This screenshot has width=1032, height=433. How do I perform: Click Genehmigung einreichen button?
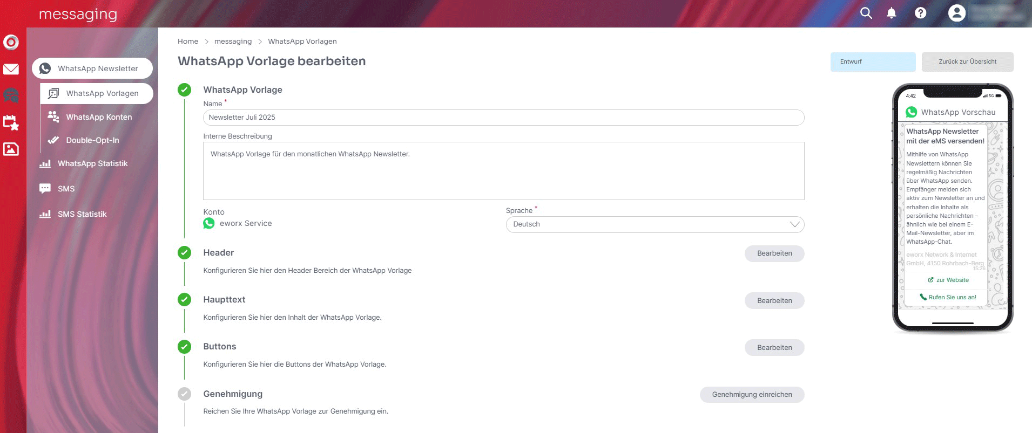tap(752, 395)
